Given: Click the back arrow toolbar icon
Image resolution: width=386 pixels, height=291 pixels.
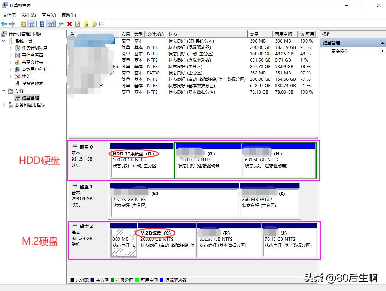Looking at the screenshot, I should click(4, 24).
